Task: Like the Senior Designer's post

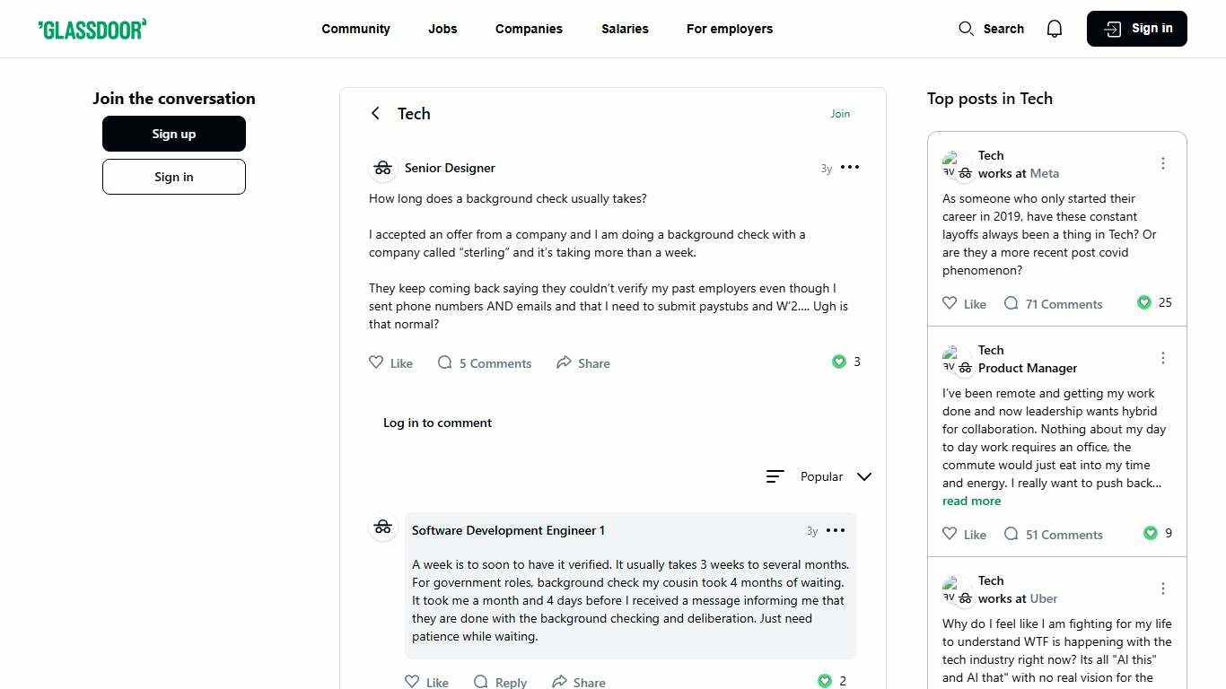Action: click(x=377, y=362)
